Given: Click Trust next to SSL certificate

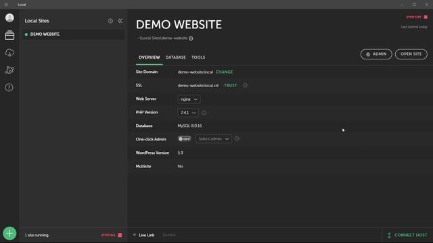Looking at the screenshot, I should (230, 86).
